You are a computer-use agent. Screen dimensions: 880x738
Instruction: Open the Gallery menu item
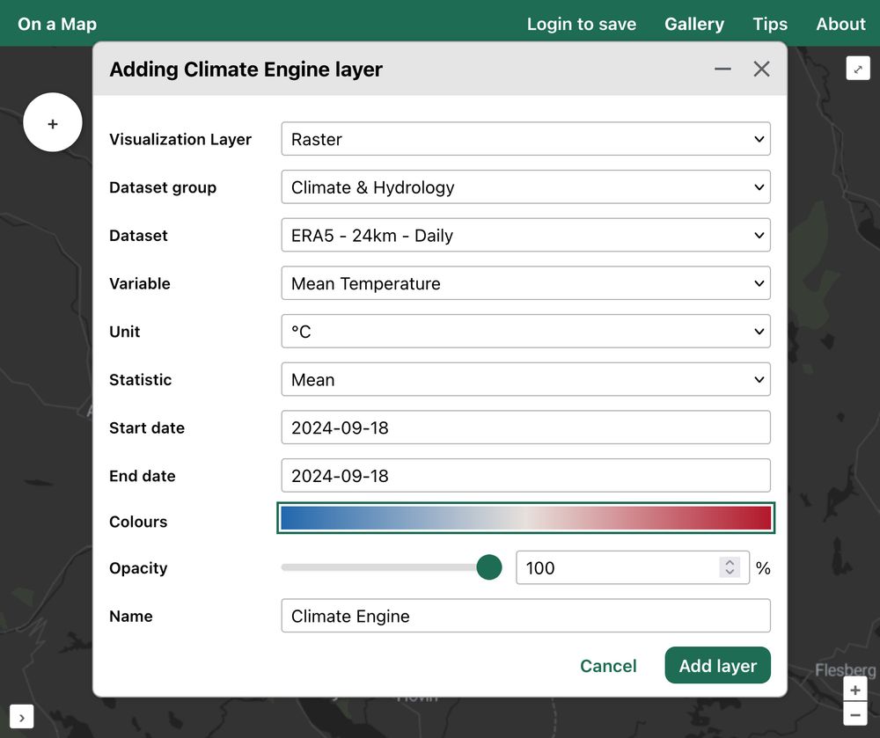tap(694, 24)
